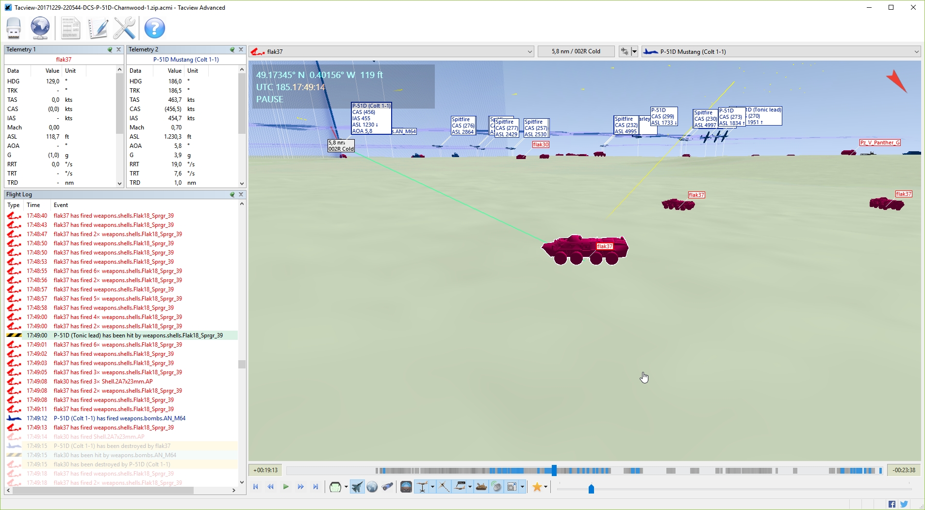The height and width of the screenshot is (510, 925).
Task: Share via the Twitter icon
Action: tap(904, 504)
